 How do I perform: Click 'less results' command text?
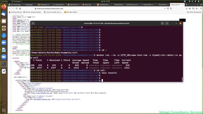pos(109,73)
